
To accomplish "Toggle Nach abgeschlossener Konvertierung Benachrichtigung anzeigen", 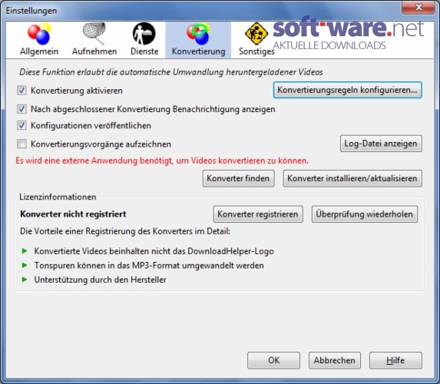I will (22, 109).
